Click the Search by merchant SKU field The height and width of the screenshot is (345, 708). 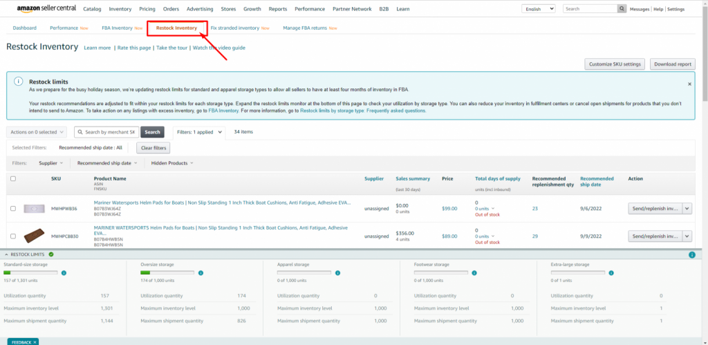pyautogui.click(x=106, y=132)
